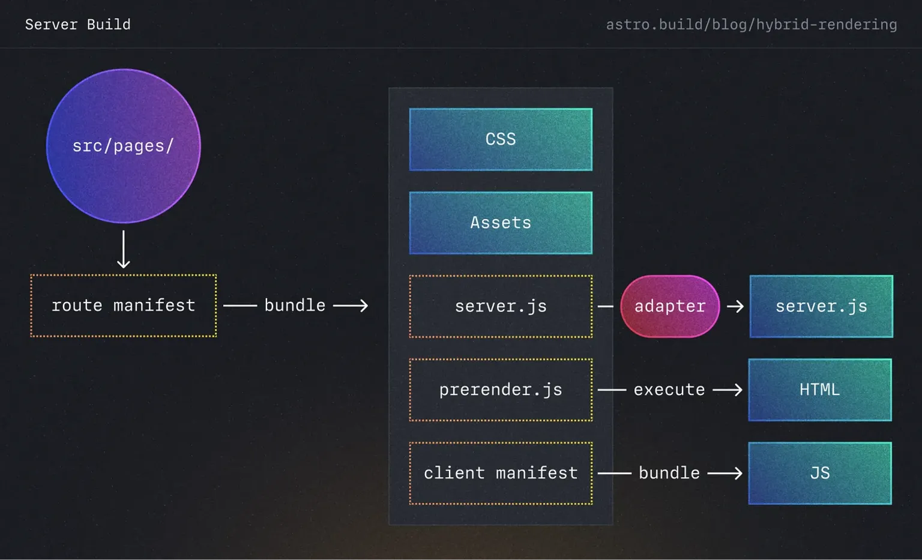Image resolution: width=922 pixels, height=560 pixels.
Task: Click the execute label
Action: (x=669, y=389)
